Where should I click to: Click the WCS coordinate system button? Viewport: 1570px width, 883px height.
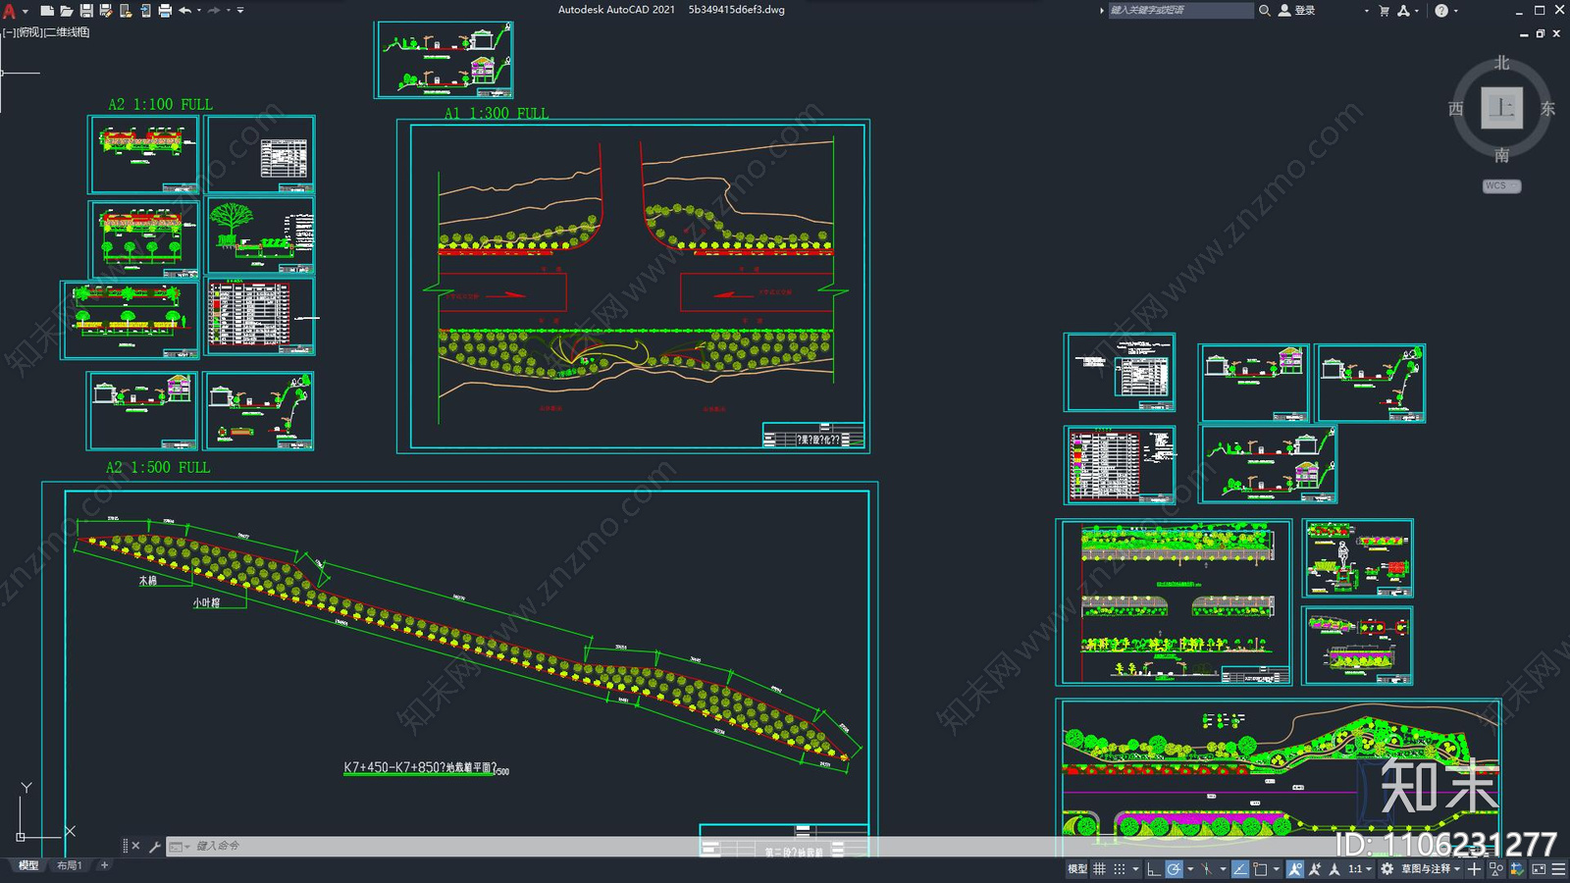pyautogui.click(x=1501, y=185)
